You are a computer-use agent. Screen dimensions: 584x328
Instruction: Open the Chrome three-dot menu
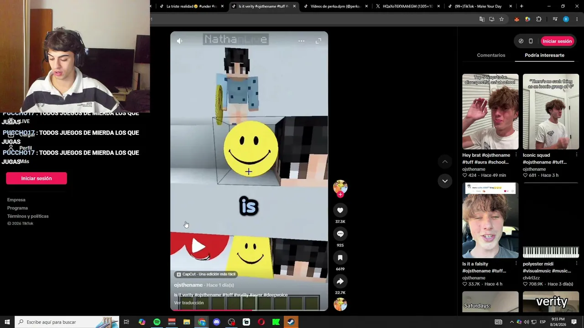tap(577, 19)
